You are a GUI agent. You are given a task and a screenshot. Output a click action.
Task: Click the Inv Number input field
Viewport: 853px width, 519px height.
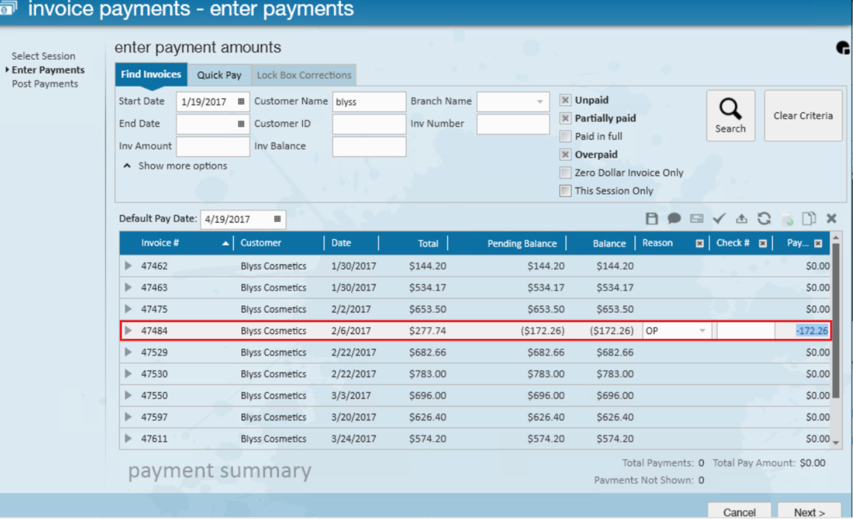pos(513,124)
